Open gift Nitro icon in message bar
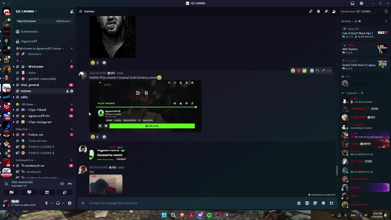Screen dimensions: 391x220 [299, 203]
